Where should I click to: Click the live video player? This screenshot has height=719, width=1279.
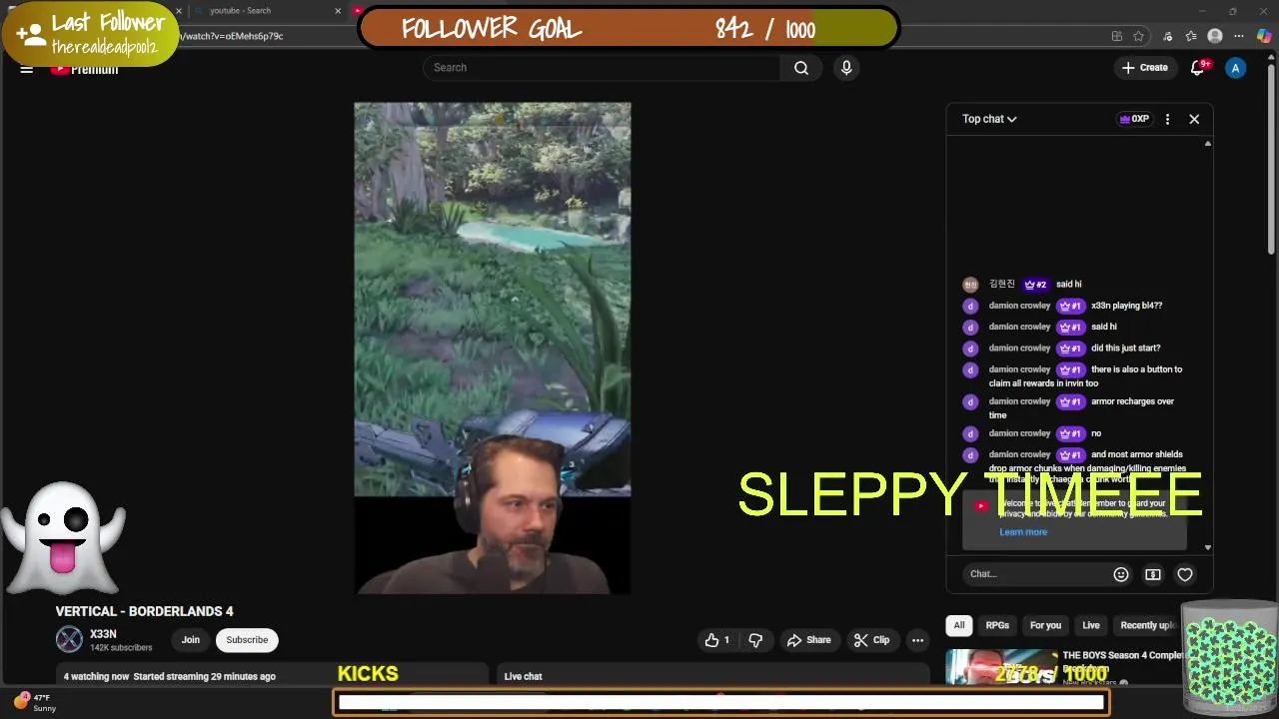(493, 348)
